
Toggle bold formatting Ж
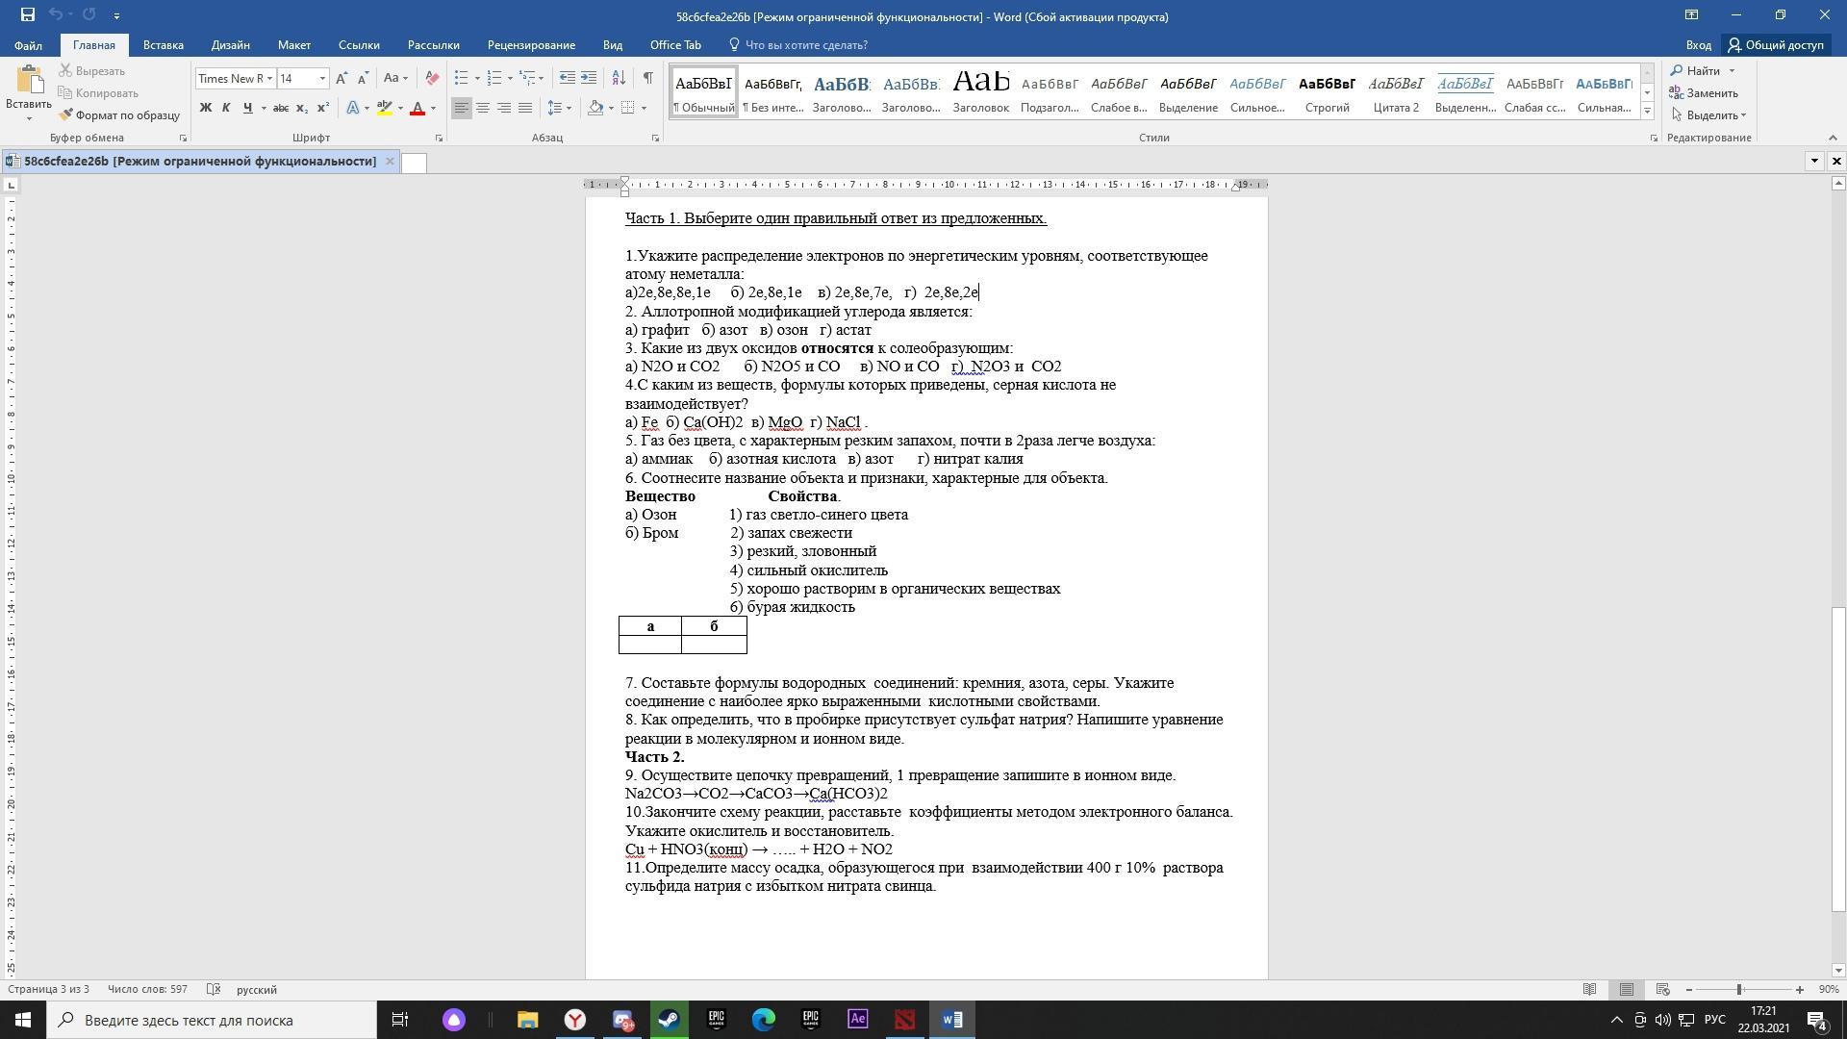pos(205,108)
